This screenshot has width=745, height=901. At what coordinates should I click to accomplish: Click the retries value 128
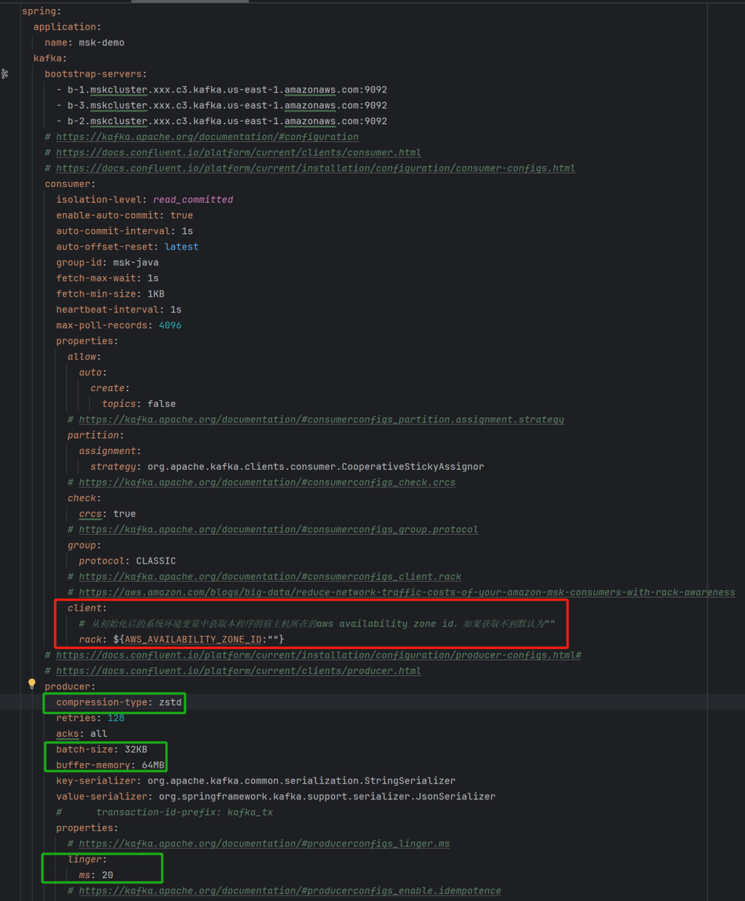click(x=116, y=717)
